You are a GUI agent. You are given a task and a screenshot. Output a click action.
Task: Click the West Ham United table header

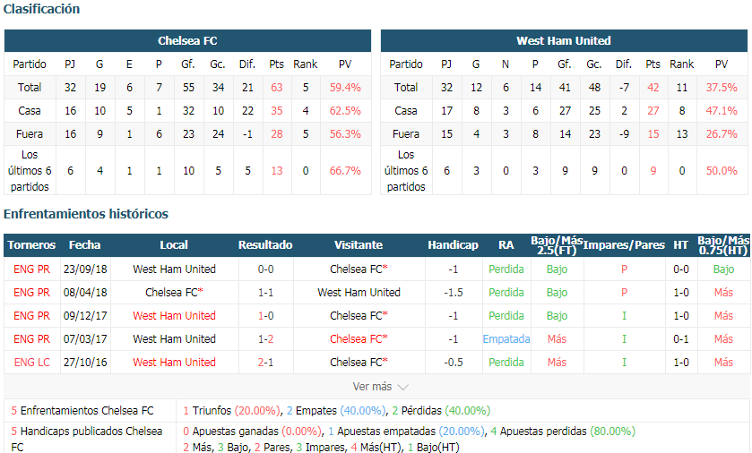[564, 40]
